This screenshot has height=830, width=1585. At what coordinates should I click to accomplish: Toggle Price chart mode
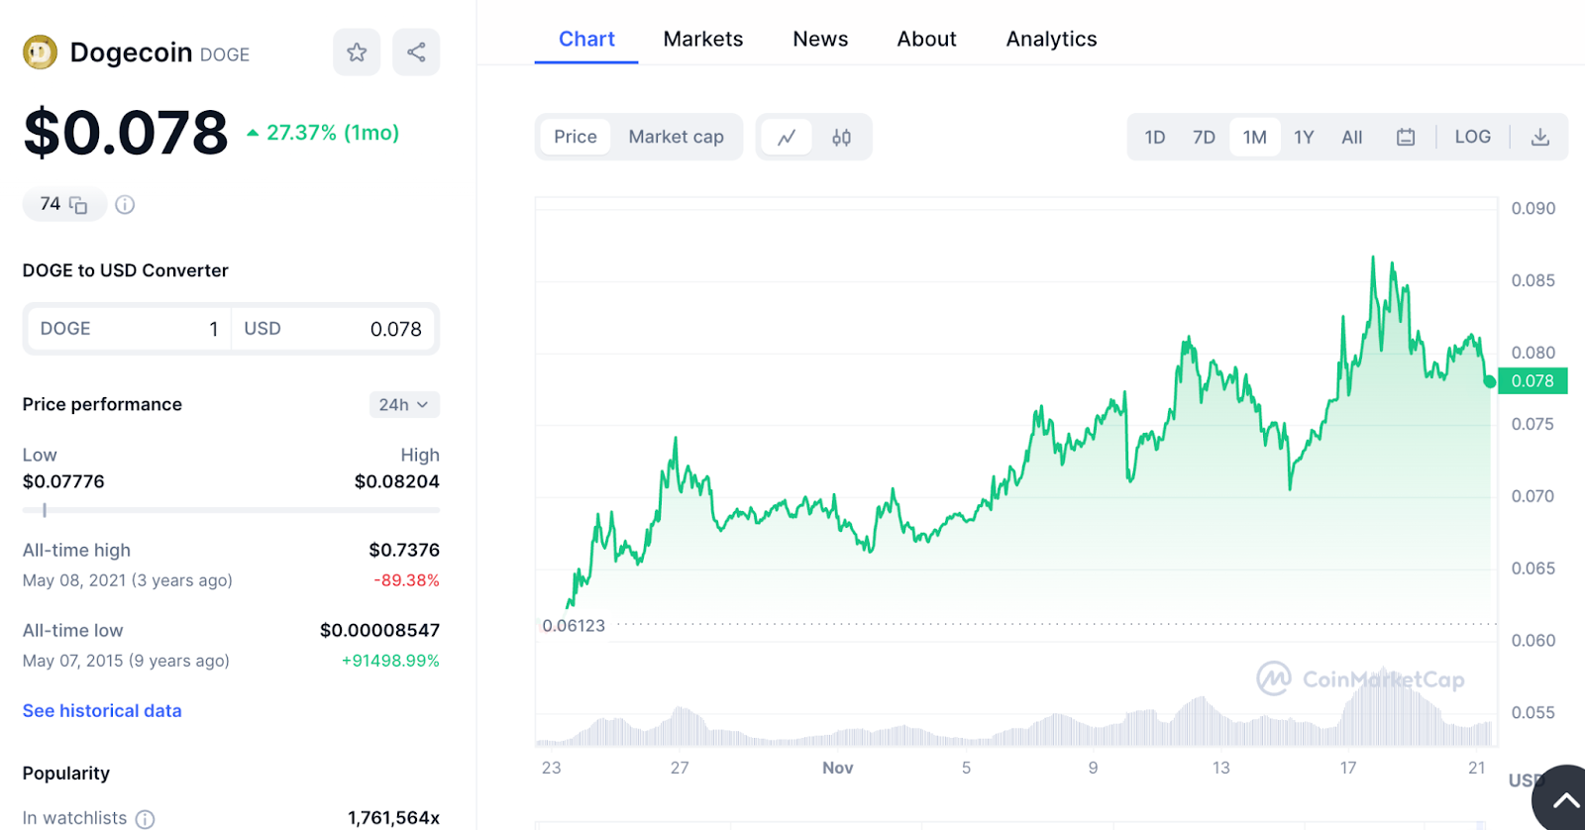tap(576, 137)
